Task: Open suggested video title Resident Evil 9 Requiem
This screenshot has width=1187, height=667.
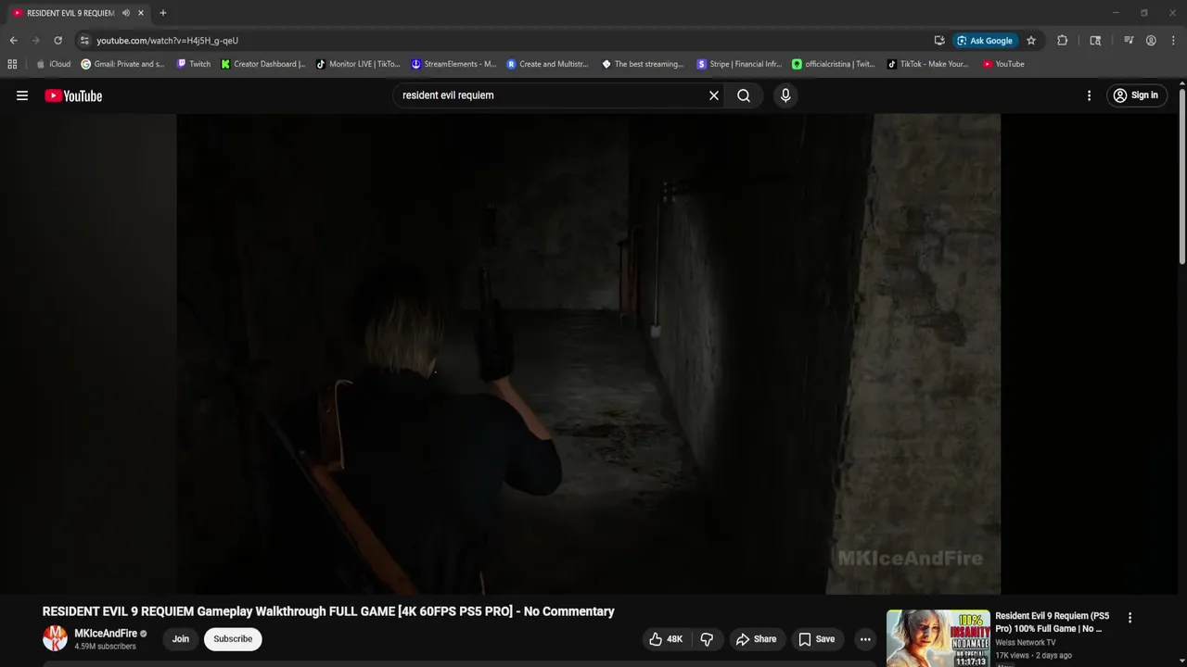Action: click(1052, 623)
